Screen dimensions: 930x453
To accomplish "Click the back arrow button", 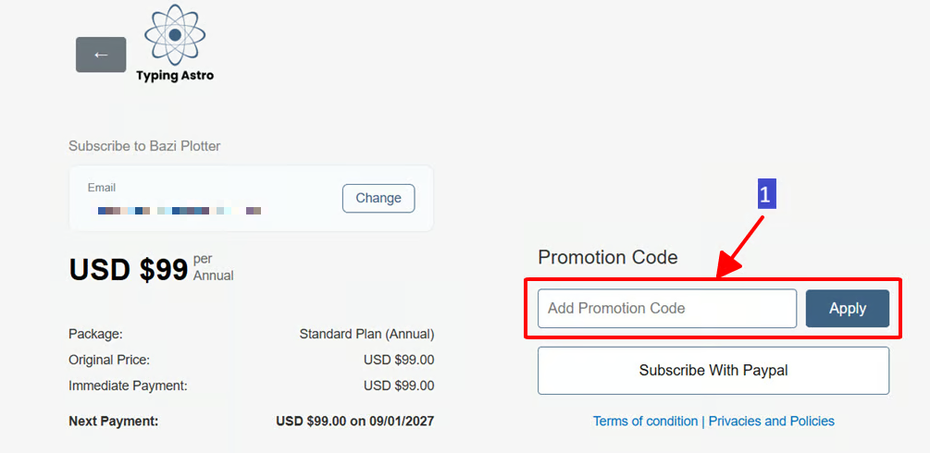I will 101,55.
